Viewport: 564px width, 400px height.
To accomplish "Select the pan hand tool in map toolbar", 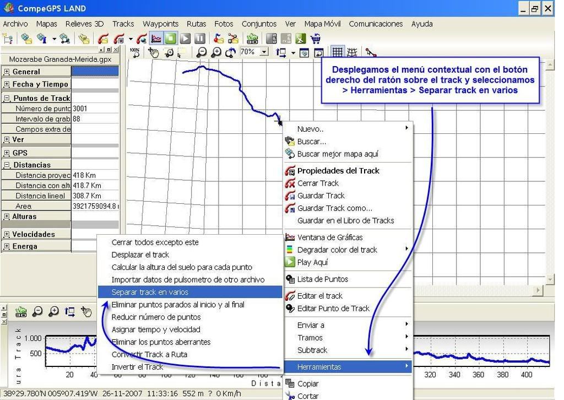I will [154, 52].
